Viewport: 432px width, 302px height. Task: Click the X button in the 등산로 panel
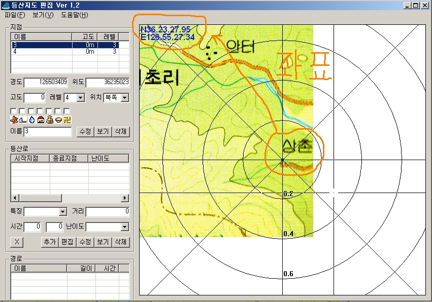click(x=17, y=242)
